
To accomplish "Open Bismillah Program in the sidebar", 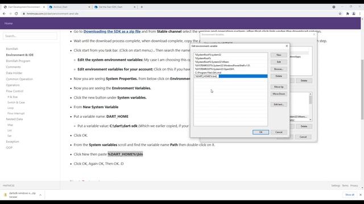I will pos(18,61).
